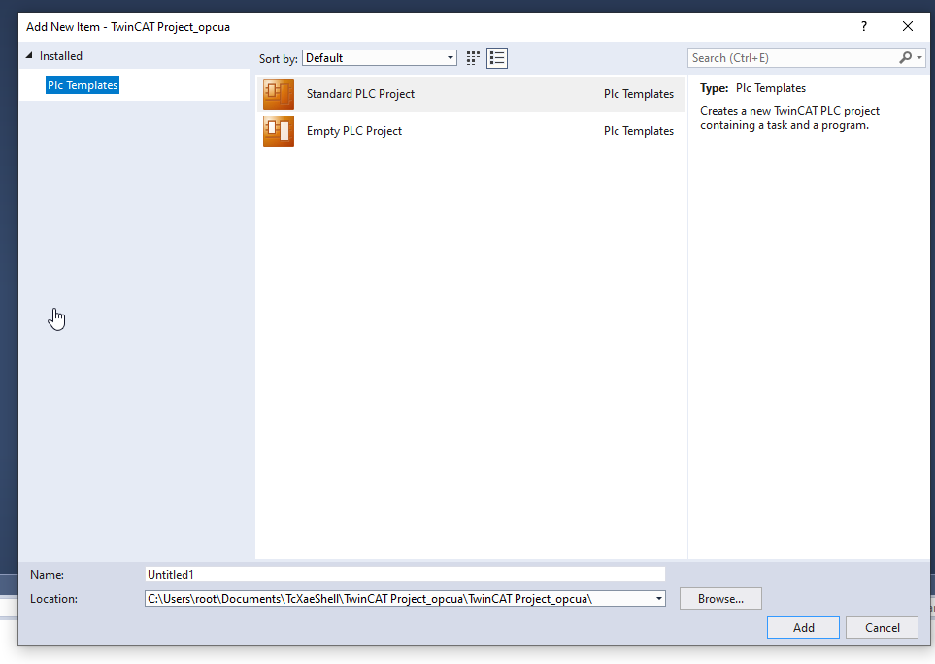The image size is (935, 664).
Task: Click the Add button
Action: 803,628
